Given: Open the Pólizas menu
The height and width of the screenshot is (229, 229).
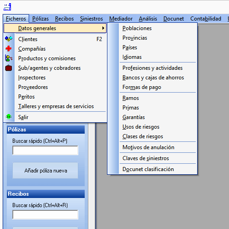Looking at the screenshot, I should pos(41,19).
